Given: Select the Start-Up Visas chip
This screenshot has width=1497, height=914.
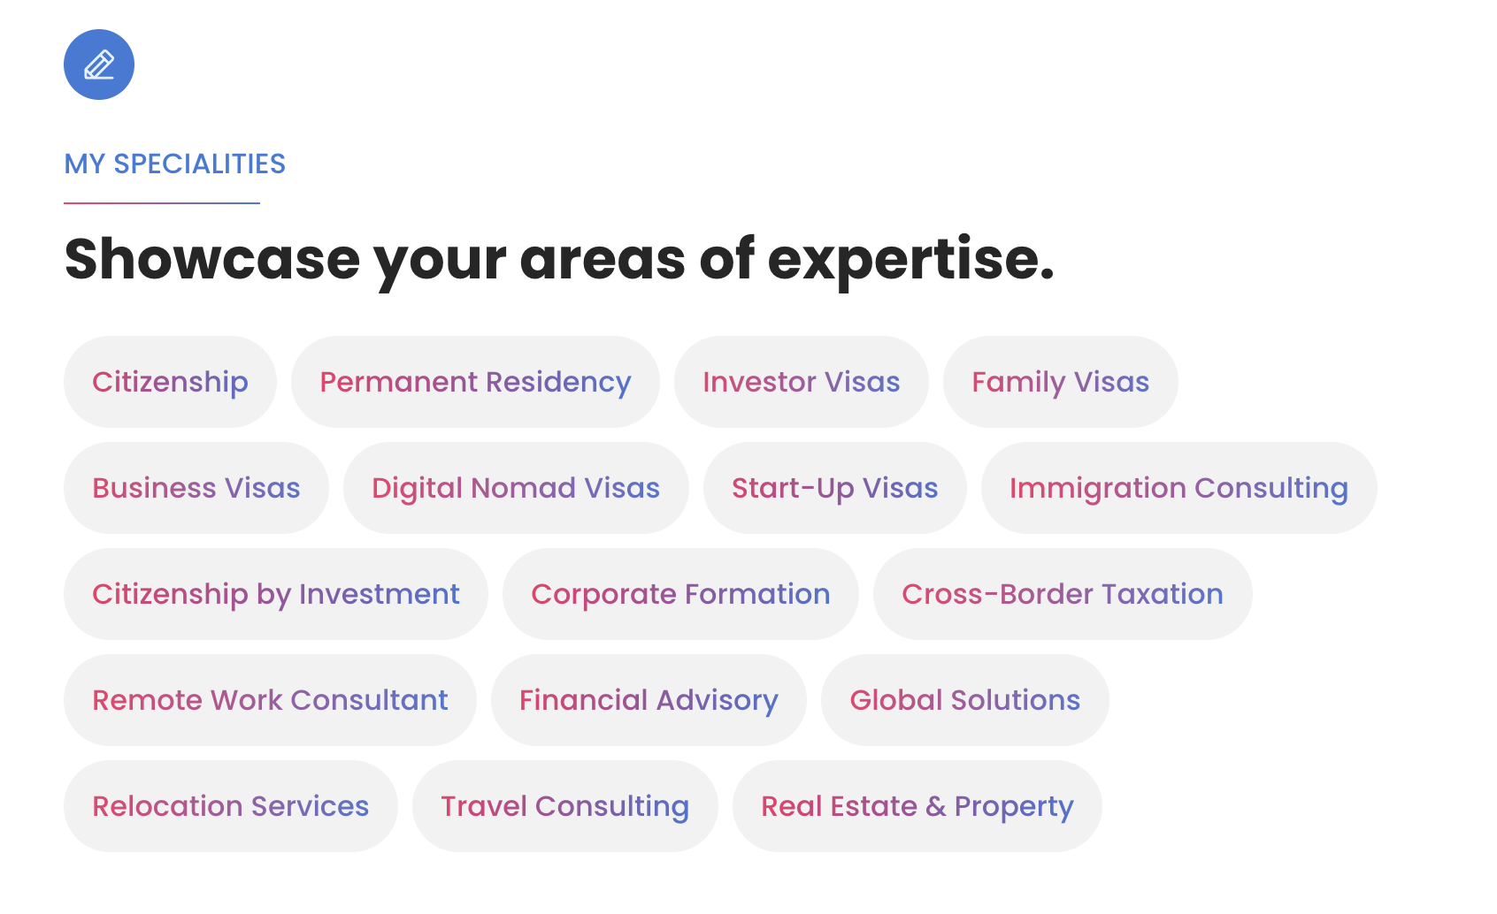Looking at the screenshot, I should point(835,488).
